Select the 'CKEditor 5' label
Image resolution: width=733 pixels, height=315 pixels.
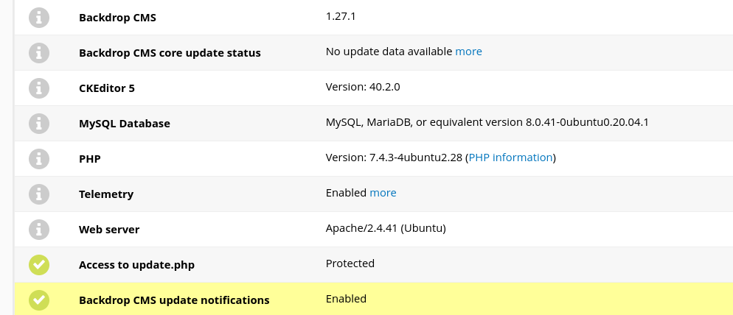click(x=107, y=88)
